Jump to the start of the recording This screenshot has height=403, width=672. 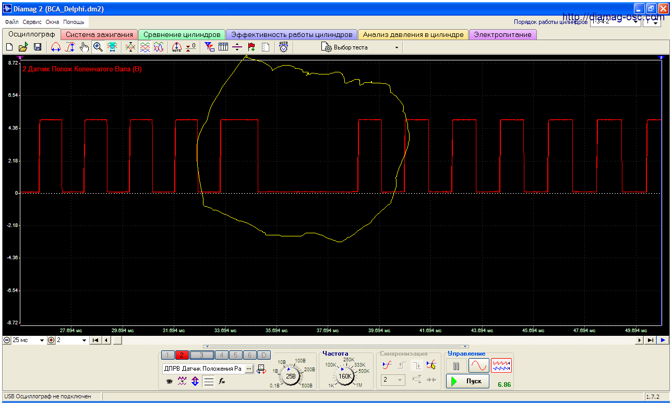tap(95, 340)
